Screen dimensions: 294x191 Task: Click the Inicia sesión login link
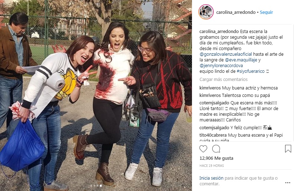211,178
